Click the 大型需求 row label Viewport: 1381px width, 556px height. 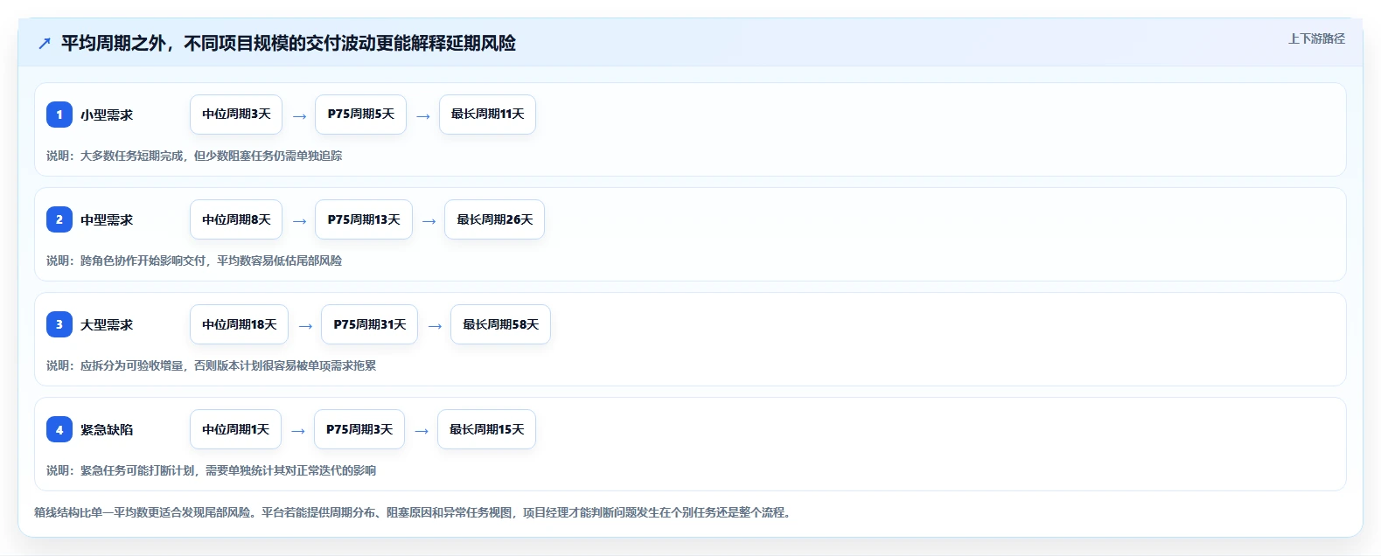coord(107,325)
